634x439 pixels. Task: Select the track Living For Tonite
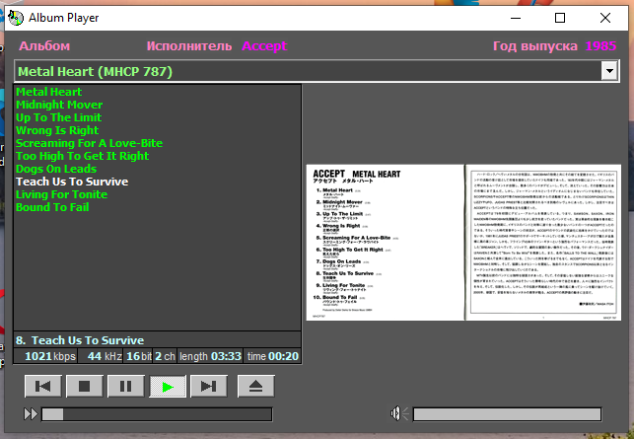coord(61,194)
